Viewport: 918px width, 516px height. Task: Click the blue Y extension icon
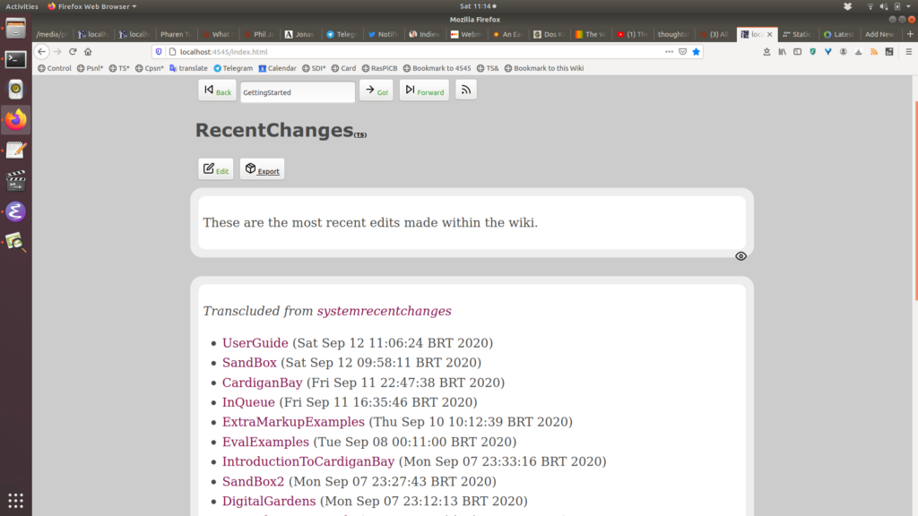[x=827, y=51]
